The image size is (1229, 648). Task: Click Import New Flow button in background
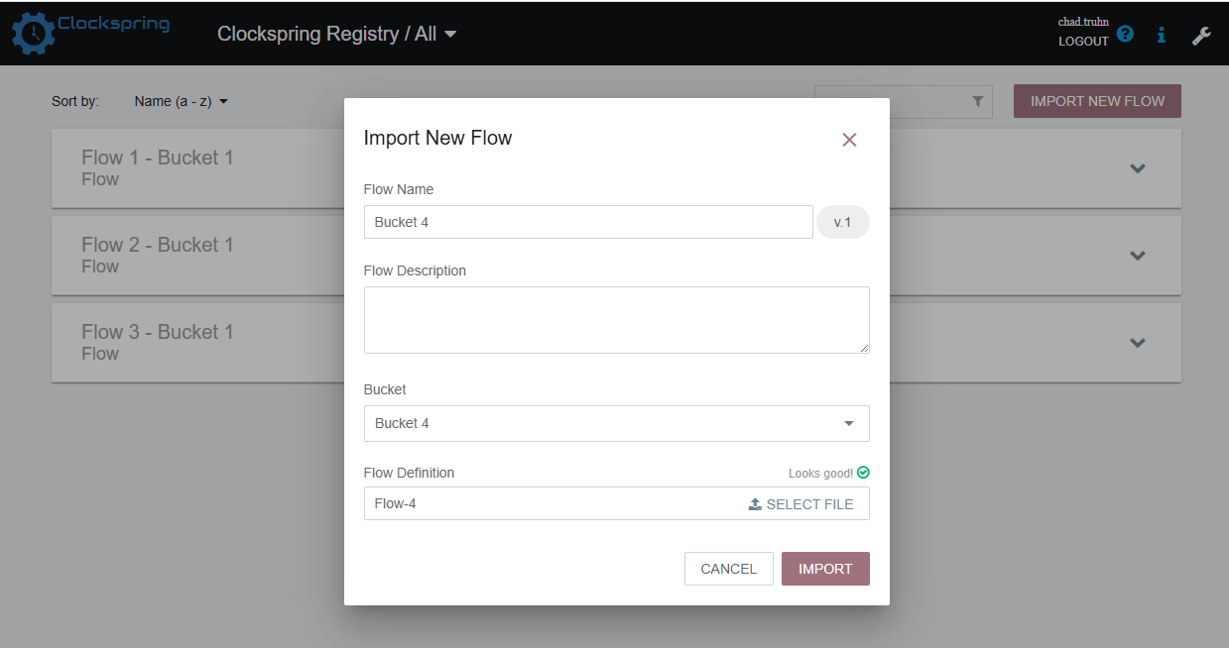pos(1097,101)
